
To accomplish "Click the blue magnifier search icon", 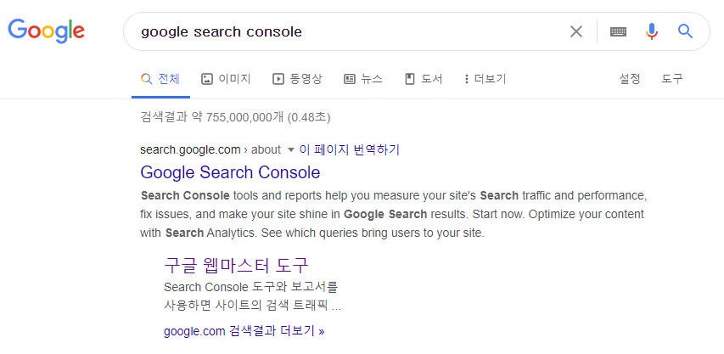I will 685,31.
